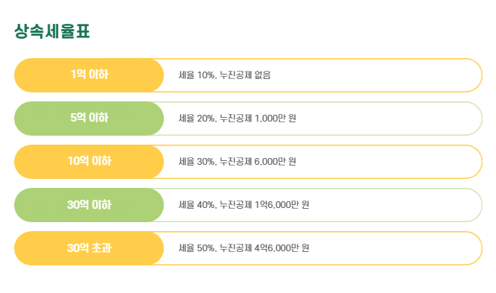
Task: Select the 30억 초과 yellow label
Action: point(89,248)
